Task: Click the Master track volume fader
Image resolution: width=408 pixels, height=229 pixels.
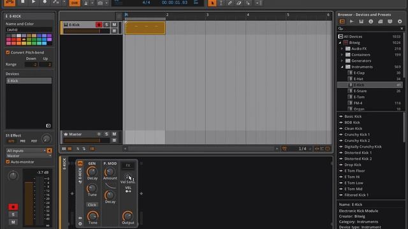Action: [87, 141]
